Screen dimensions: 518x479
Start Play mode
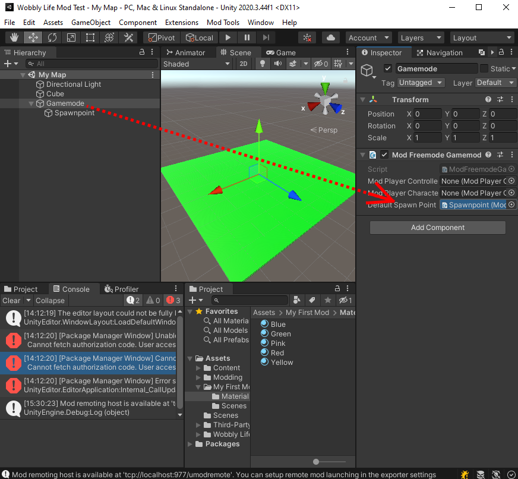pos(228,37)
